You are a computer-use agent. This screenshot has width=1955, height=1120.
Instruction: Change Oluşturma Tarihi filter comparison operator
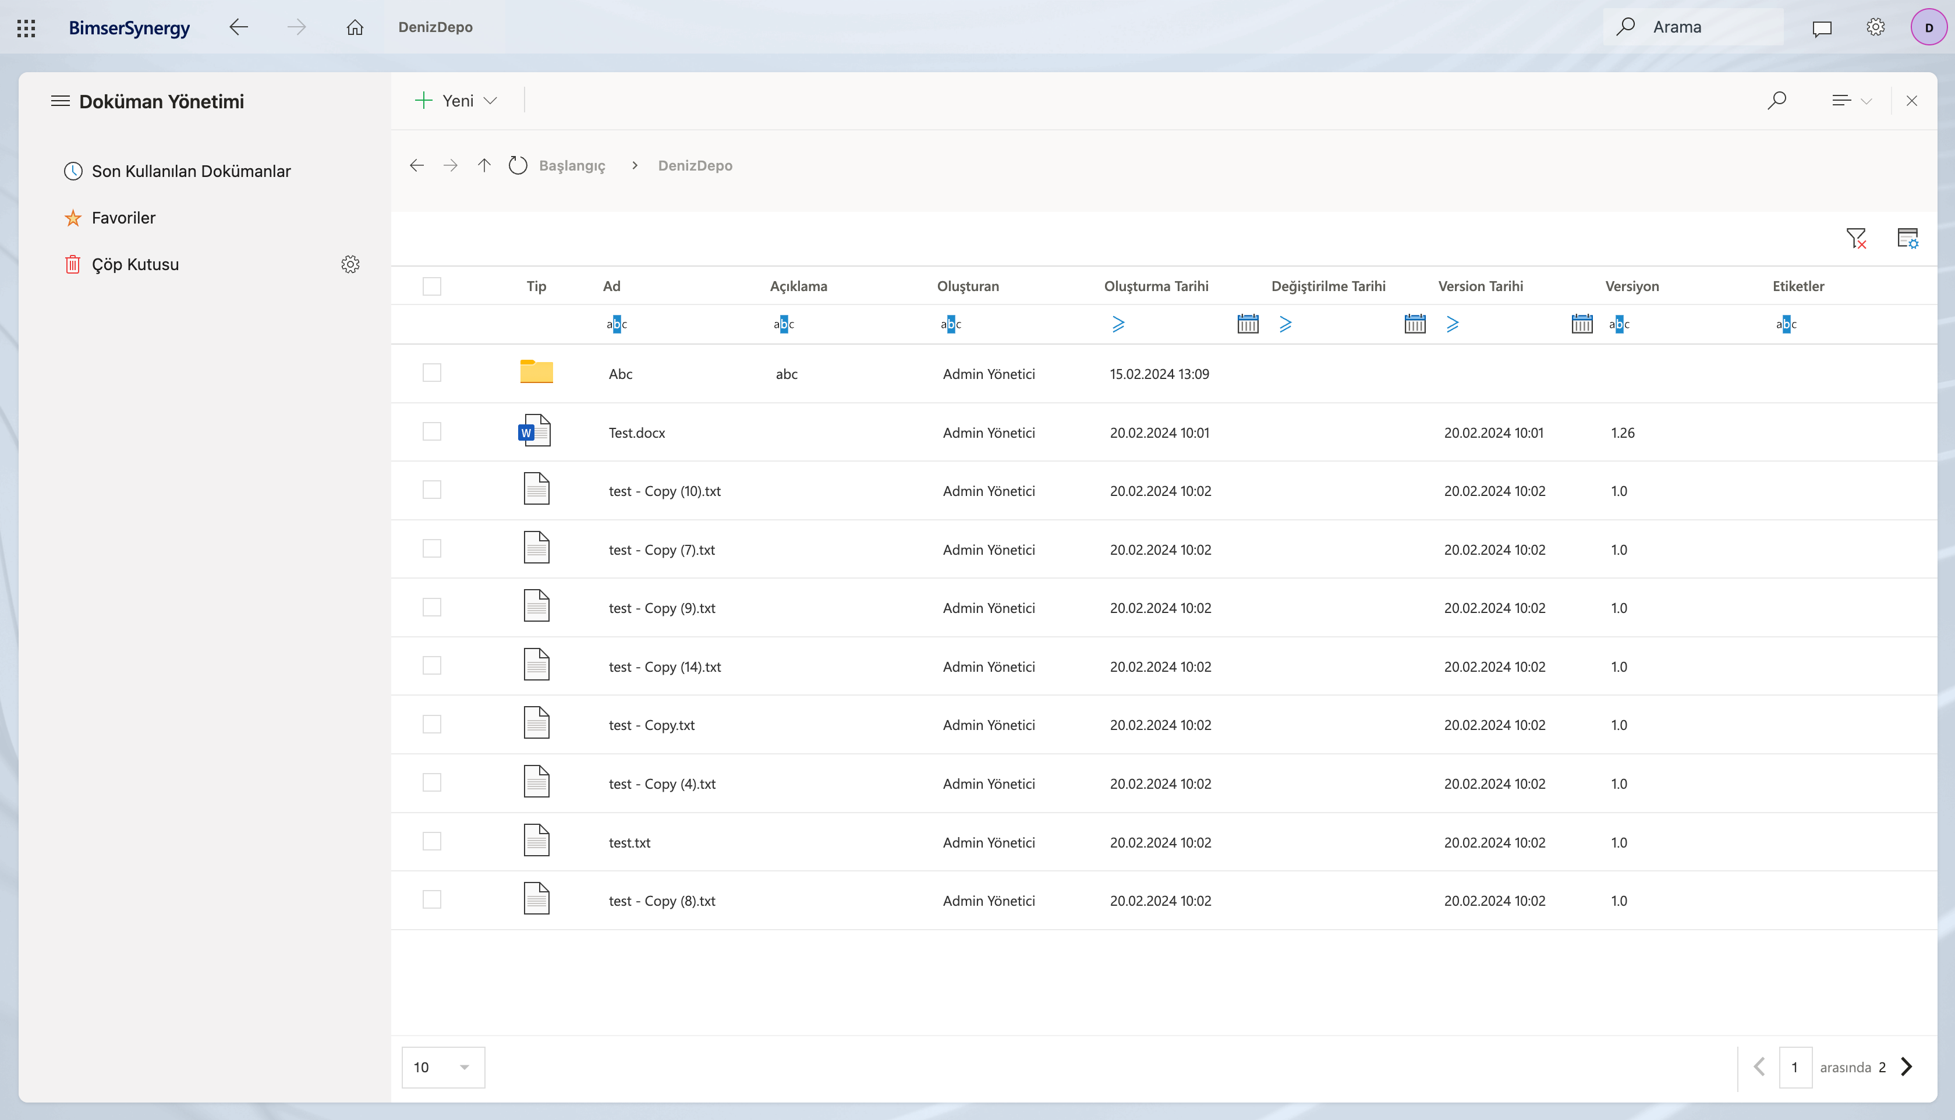pyautogui.click(x=1118, y=325)
